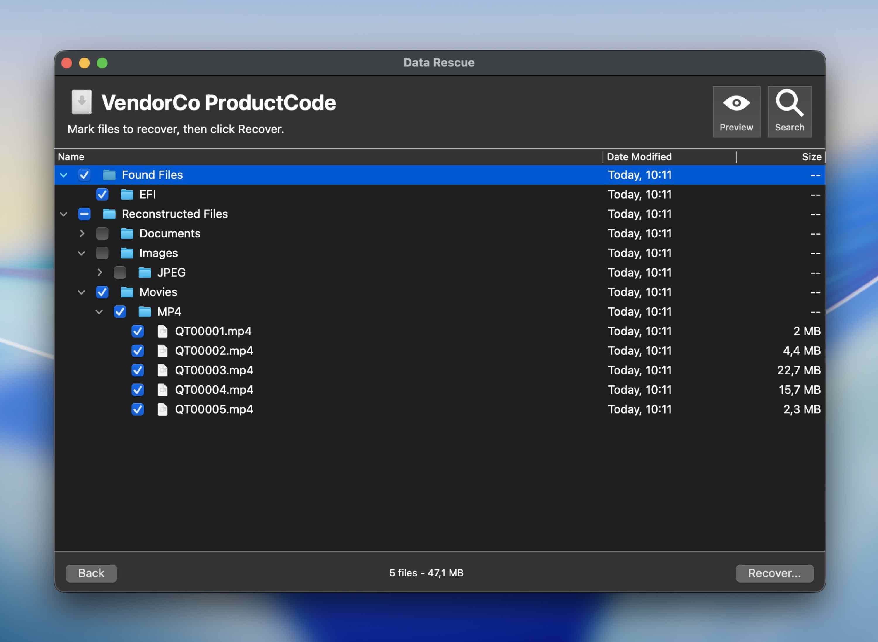Expand the Documents folder
Viewport: 878px width, 642px height.
[x=82, y=234]
